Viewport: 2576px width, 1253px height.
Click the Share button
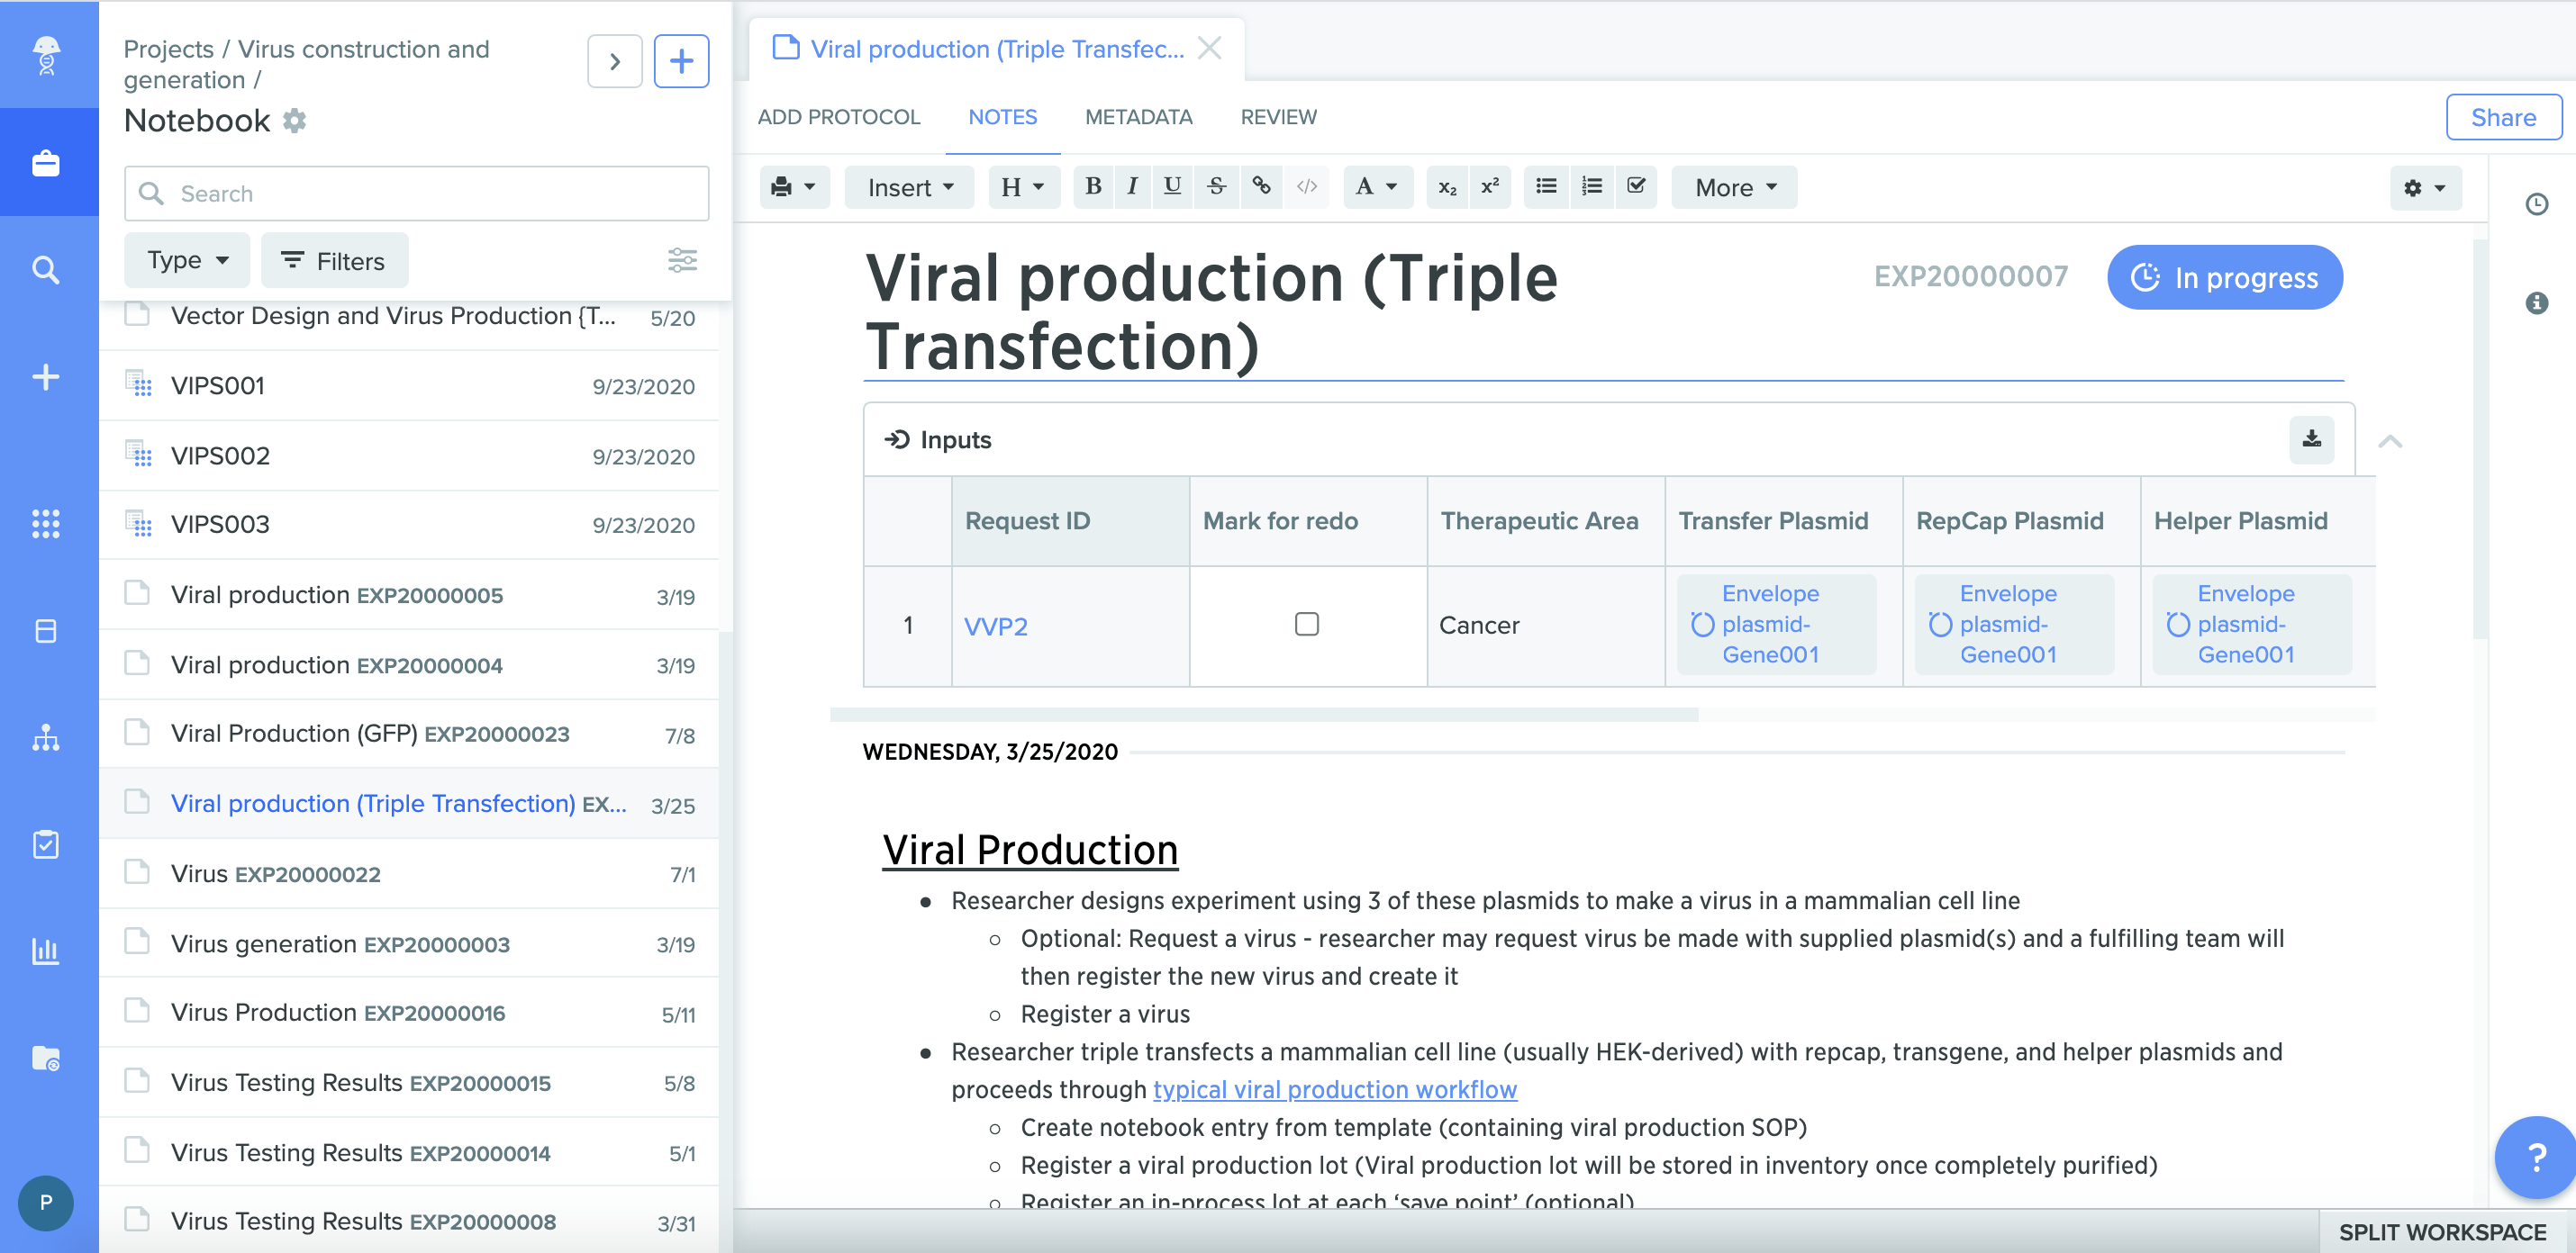click(x=2503, y=117)
